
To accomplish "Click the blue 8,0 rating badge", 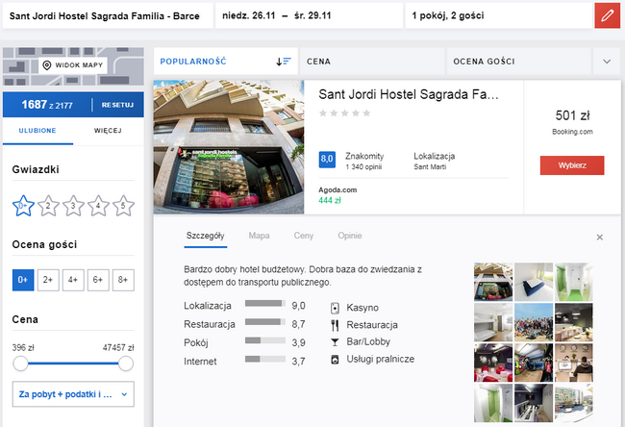I will (326, 159).
